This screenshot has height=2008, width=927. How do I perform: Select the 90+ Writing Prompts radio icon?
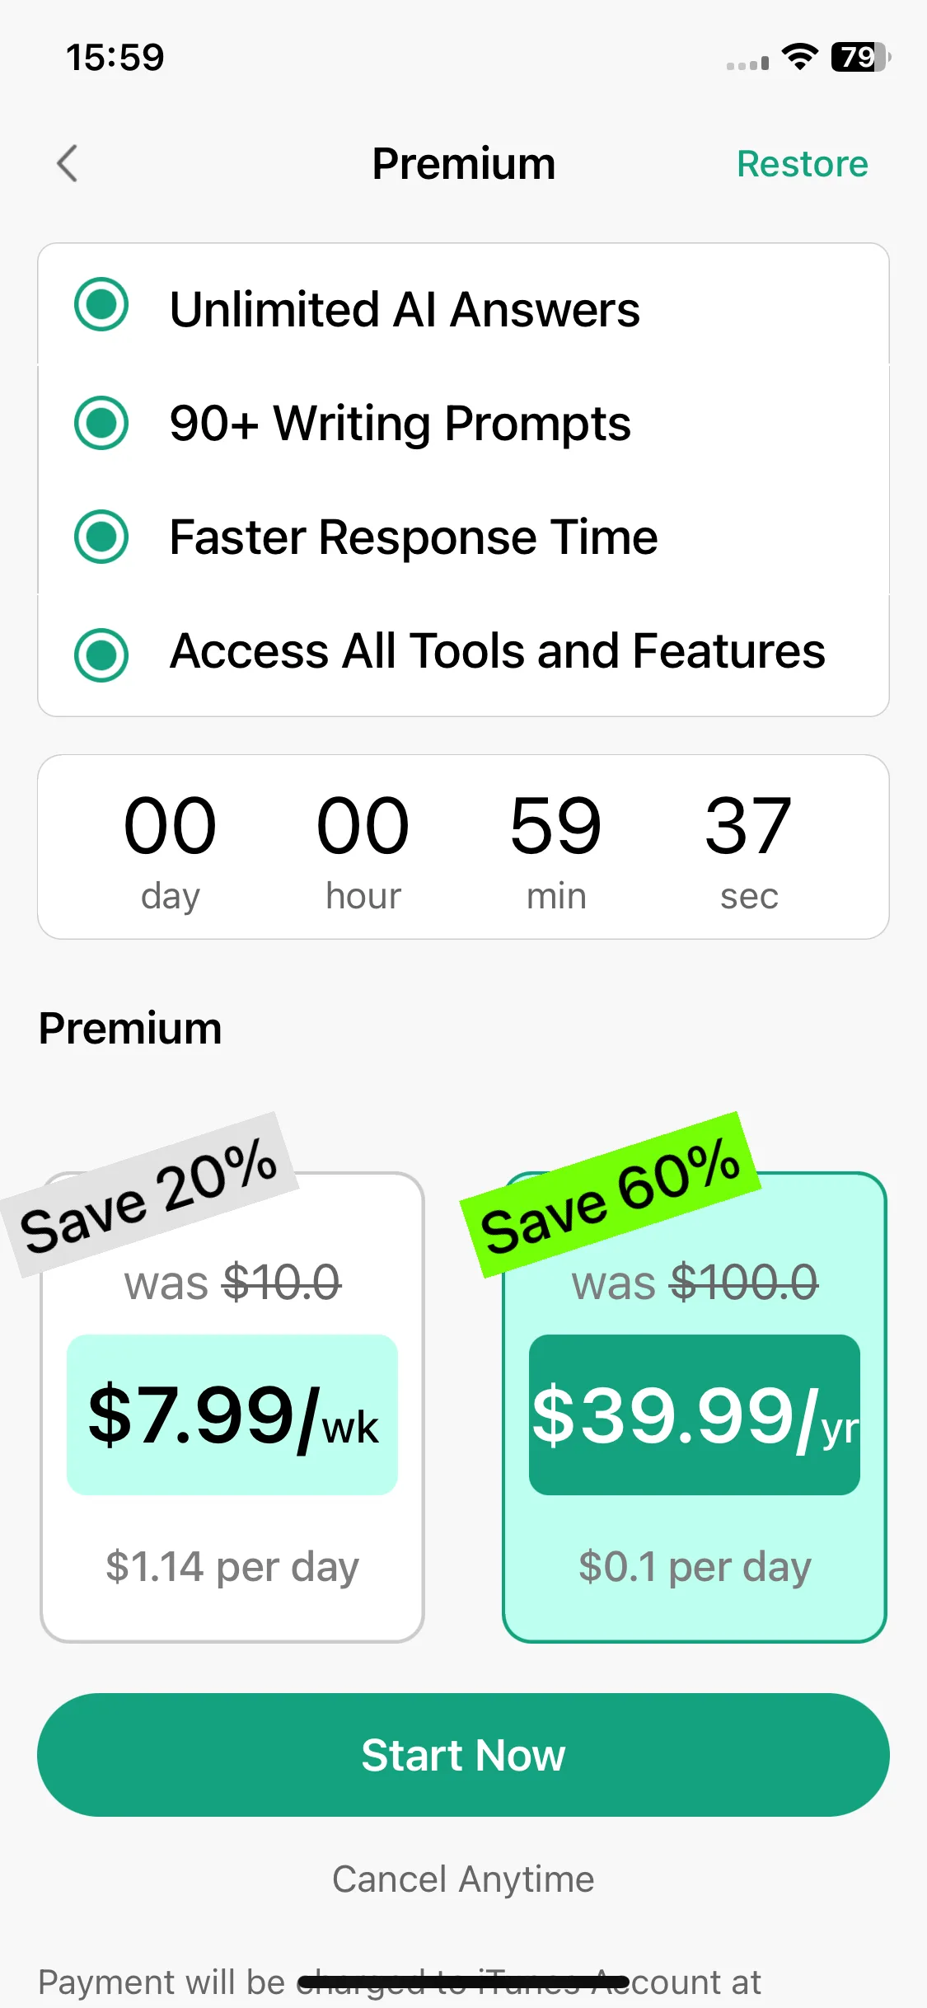point(101,423)
